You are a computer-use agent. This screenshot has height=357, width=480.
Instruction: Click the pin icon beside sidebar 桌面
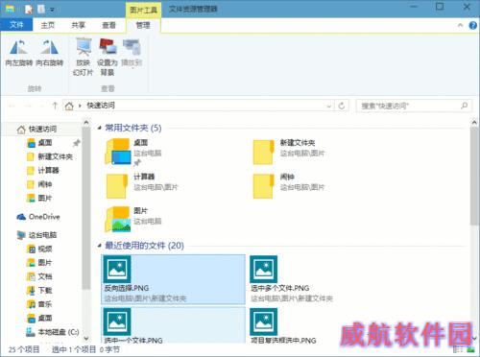(x=76, y=143)
